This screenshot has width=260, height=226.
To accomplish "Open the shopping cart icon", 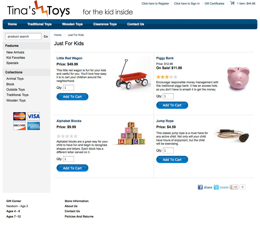I will tap(232, 3).
